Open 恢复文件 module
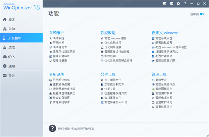 (108, 89)
